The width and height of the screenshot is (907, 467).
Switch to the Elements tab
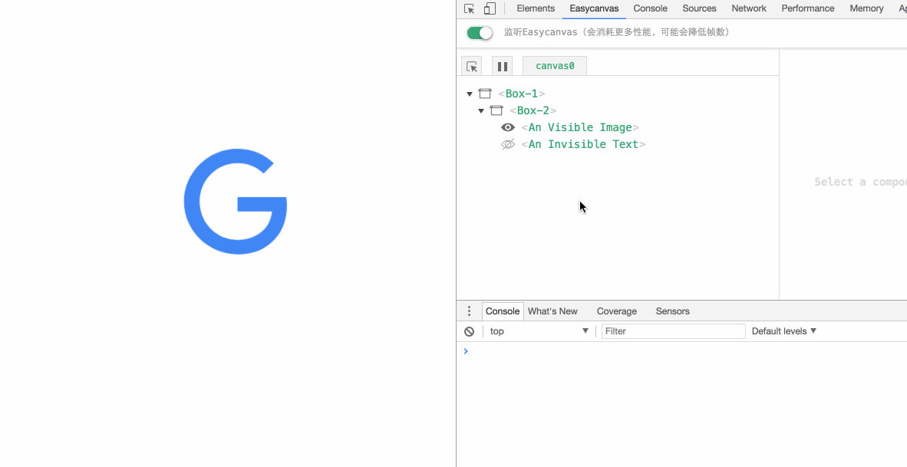(536, 8)
